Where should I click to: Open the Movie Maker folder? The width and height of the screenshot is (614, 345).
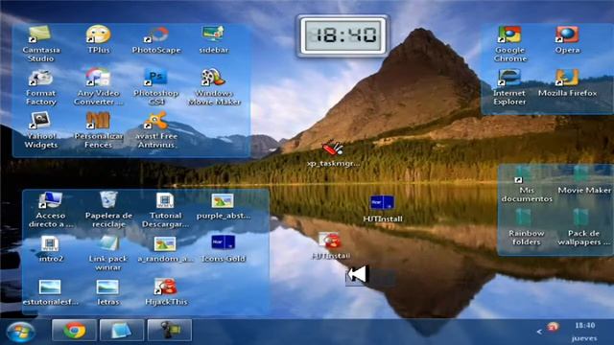tap(583, 180)
